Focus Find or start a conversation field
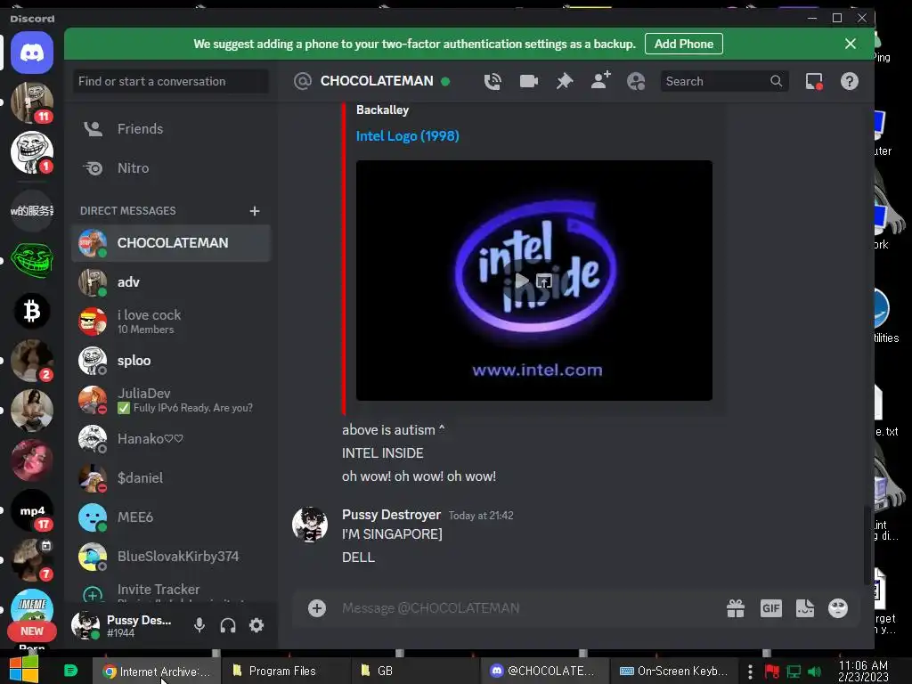The height and width of the screenshot is (684, 912). pyautogui.click(x=171, y=81)
